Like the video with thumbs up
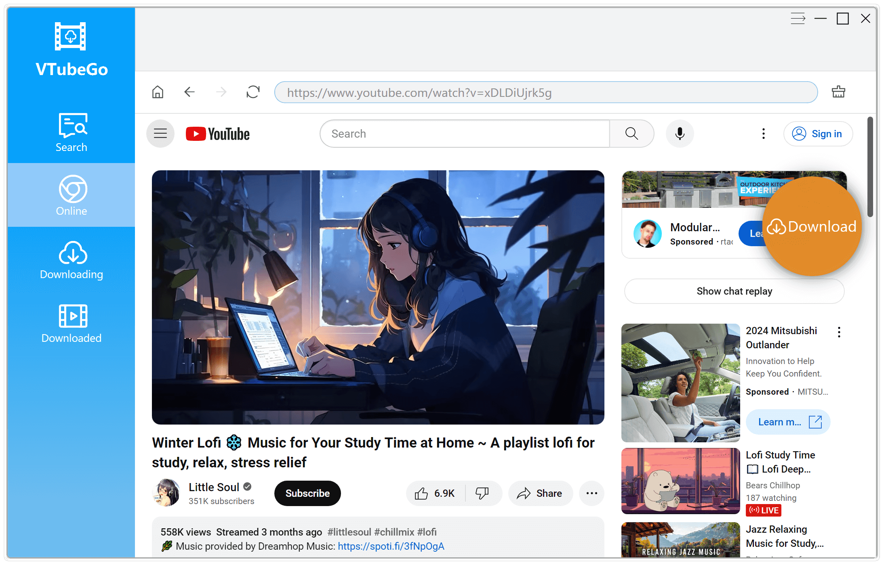Viewport: 884px width, 565px height. click(421, 493)
